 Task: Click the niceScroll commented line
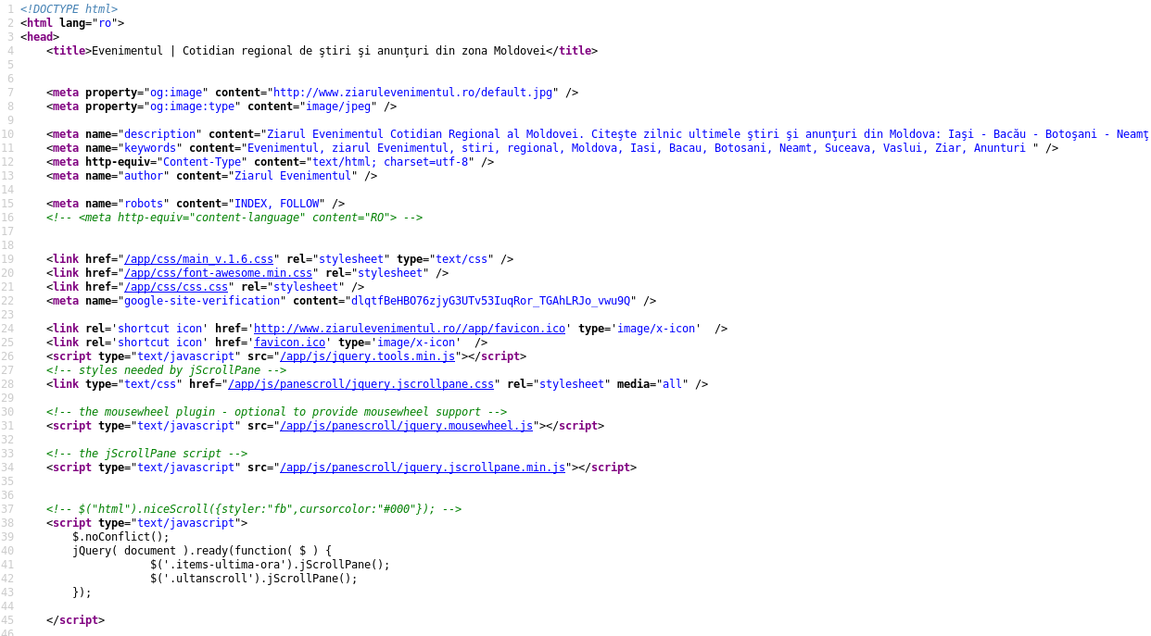(x=254, y=509)
